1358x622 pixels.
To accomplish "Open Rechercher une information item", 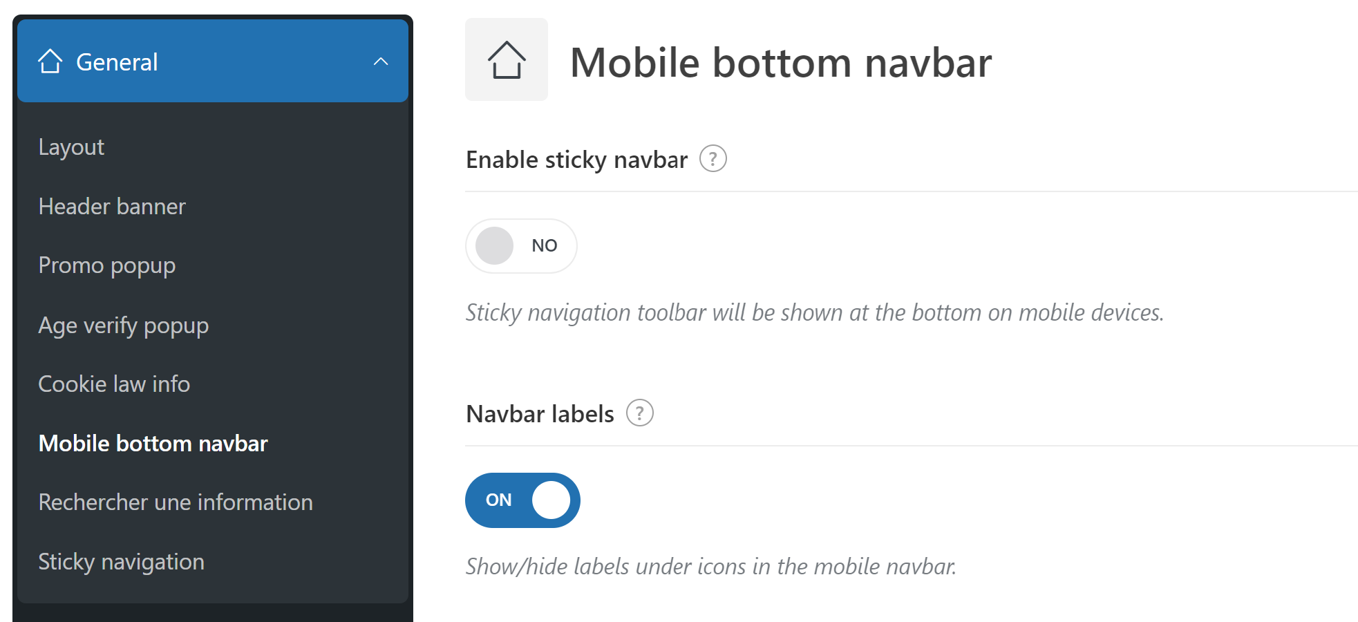I will [176, 502].
